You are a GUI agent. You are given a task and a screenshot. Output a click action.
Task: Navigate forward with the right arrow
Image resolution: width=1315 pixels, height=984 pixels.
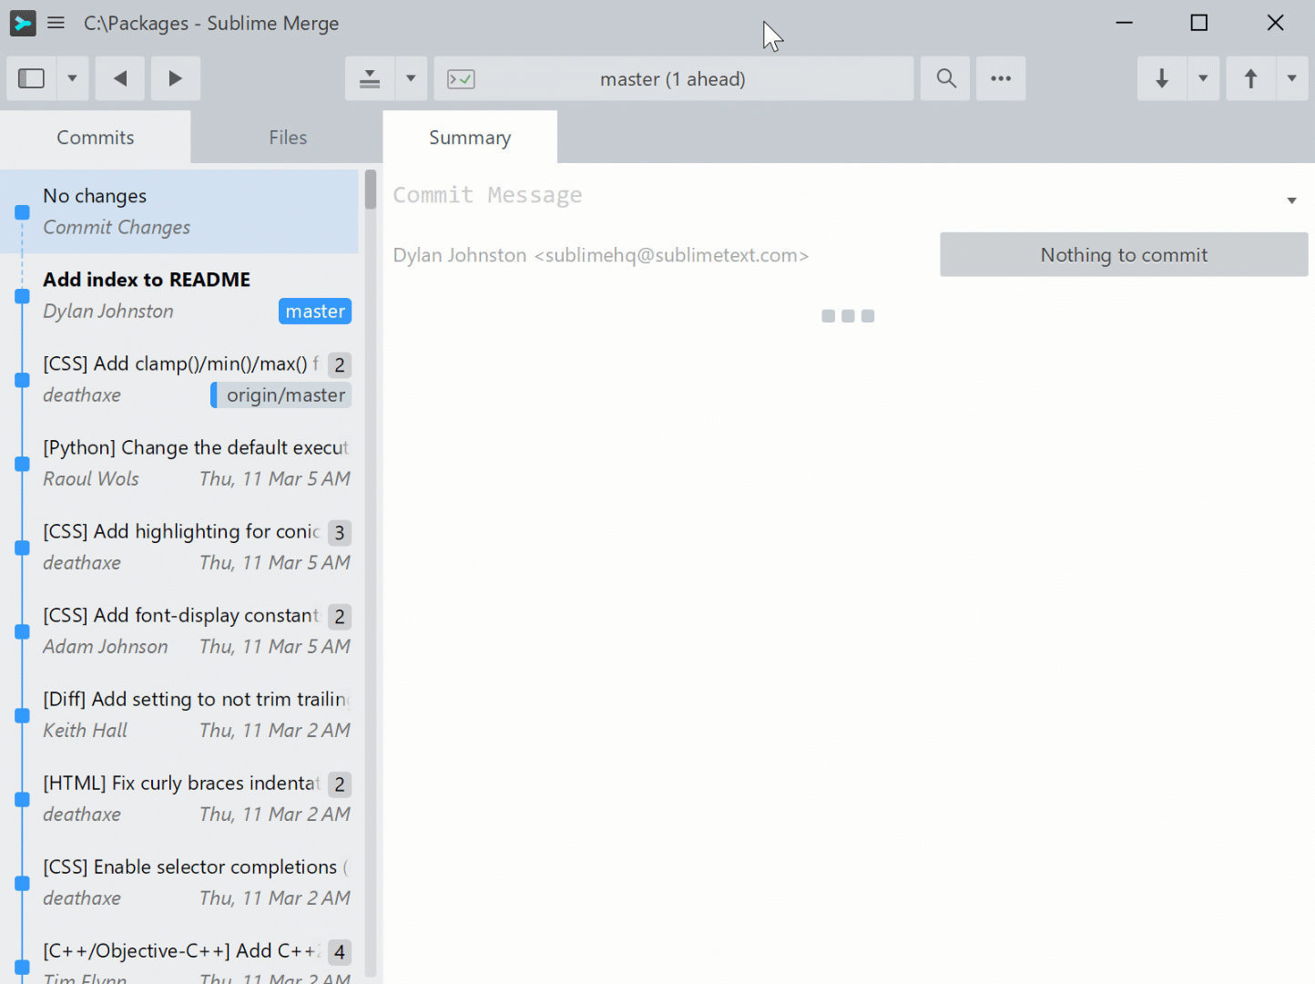(176, 78)
